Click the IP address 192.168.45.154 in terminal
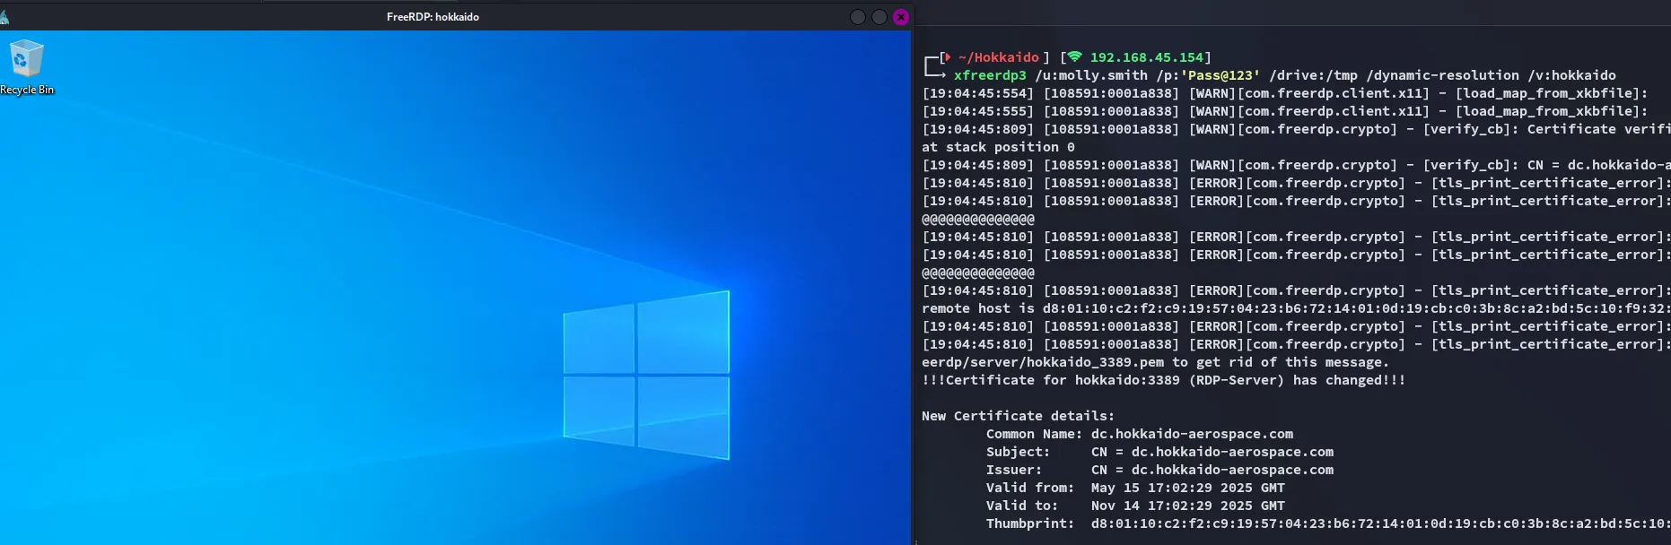Viewport: 1671px width, 545px height. click(x=1147, y=57)
